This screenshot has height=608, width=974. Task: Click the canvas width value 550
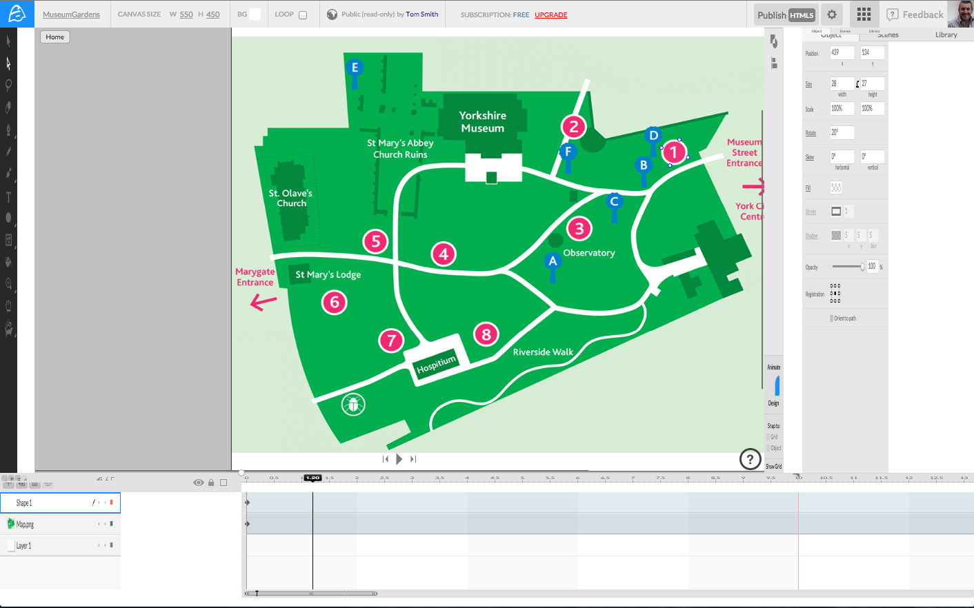(x=186, y=14)
